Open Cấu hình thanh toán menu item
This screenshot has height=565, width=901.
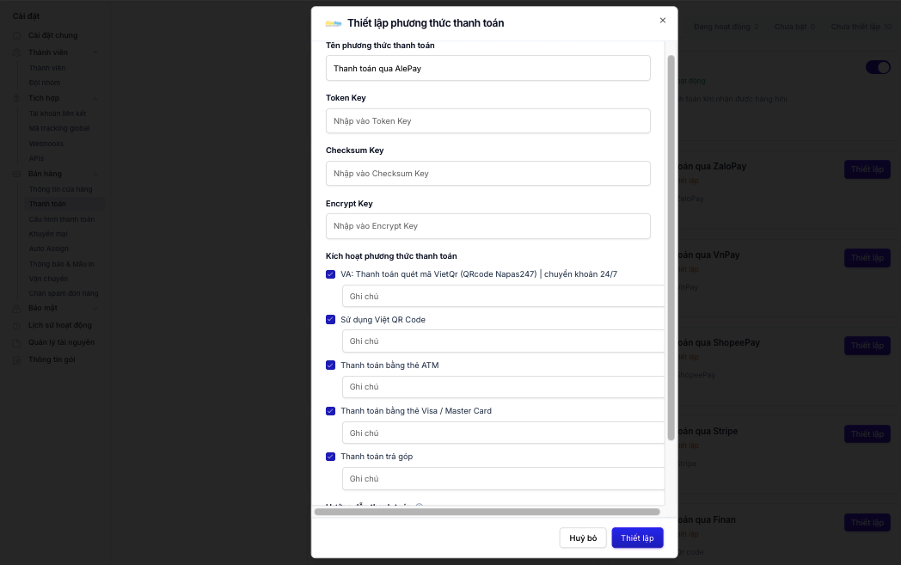(x=62, y=219)
